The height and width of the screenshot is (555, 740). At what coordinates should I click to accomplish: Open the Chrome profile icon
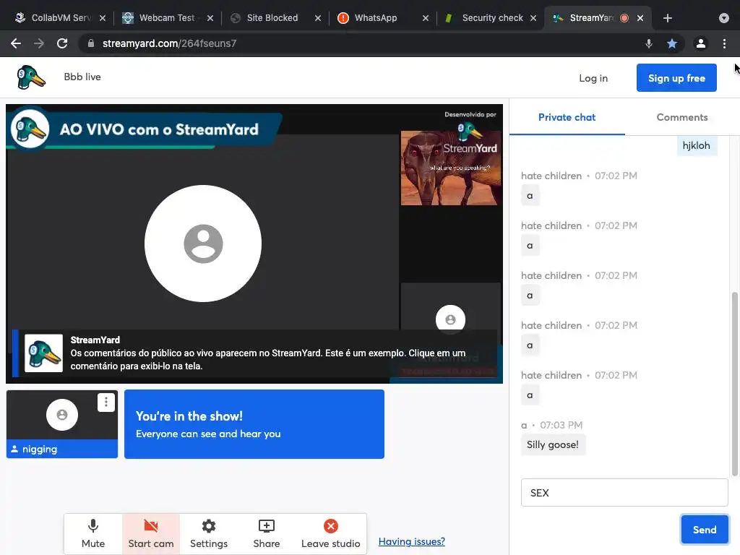(701, 43)
